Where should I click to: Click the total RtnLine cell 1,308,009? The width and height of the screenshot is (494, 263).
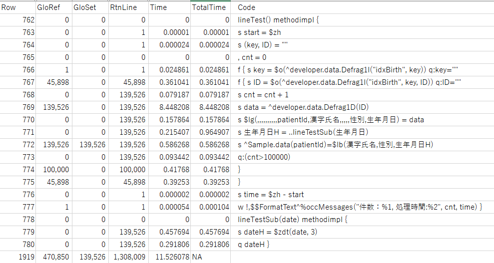click(132, 257)
